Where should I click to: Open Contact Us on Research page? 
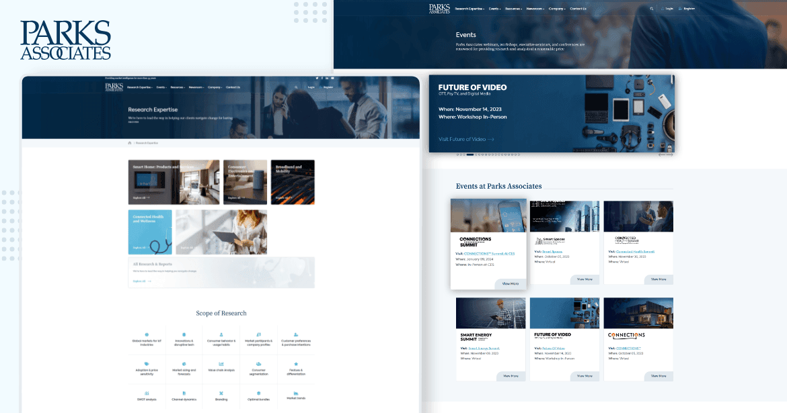click(x=233, y=87)
